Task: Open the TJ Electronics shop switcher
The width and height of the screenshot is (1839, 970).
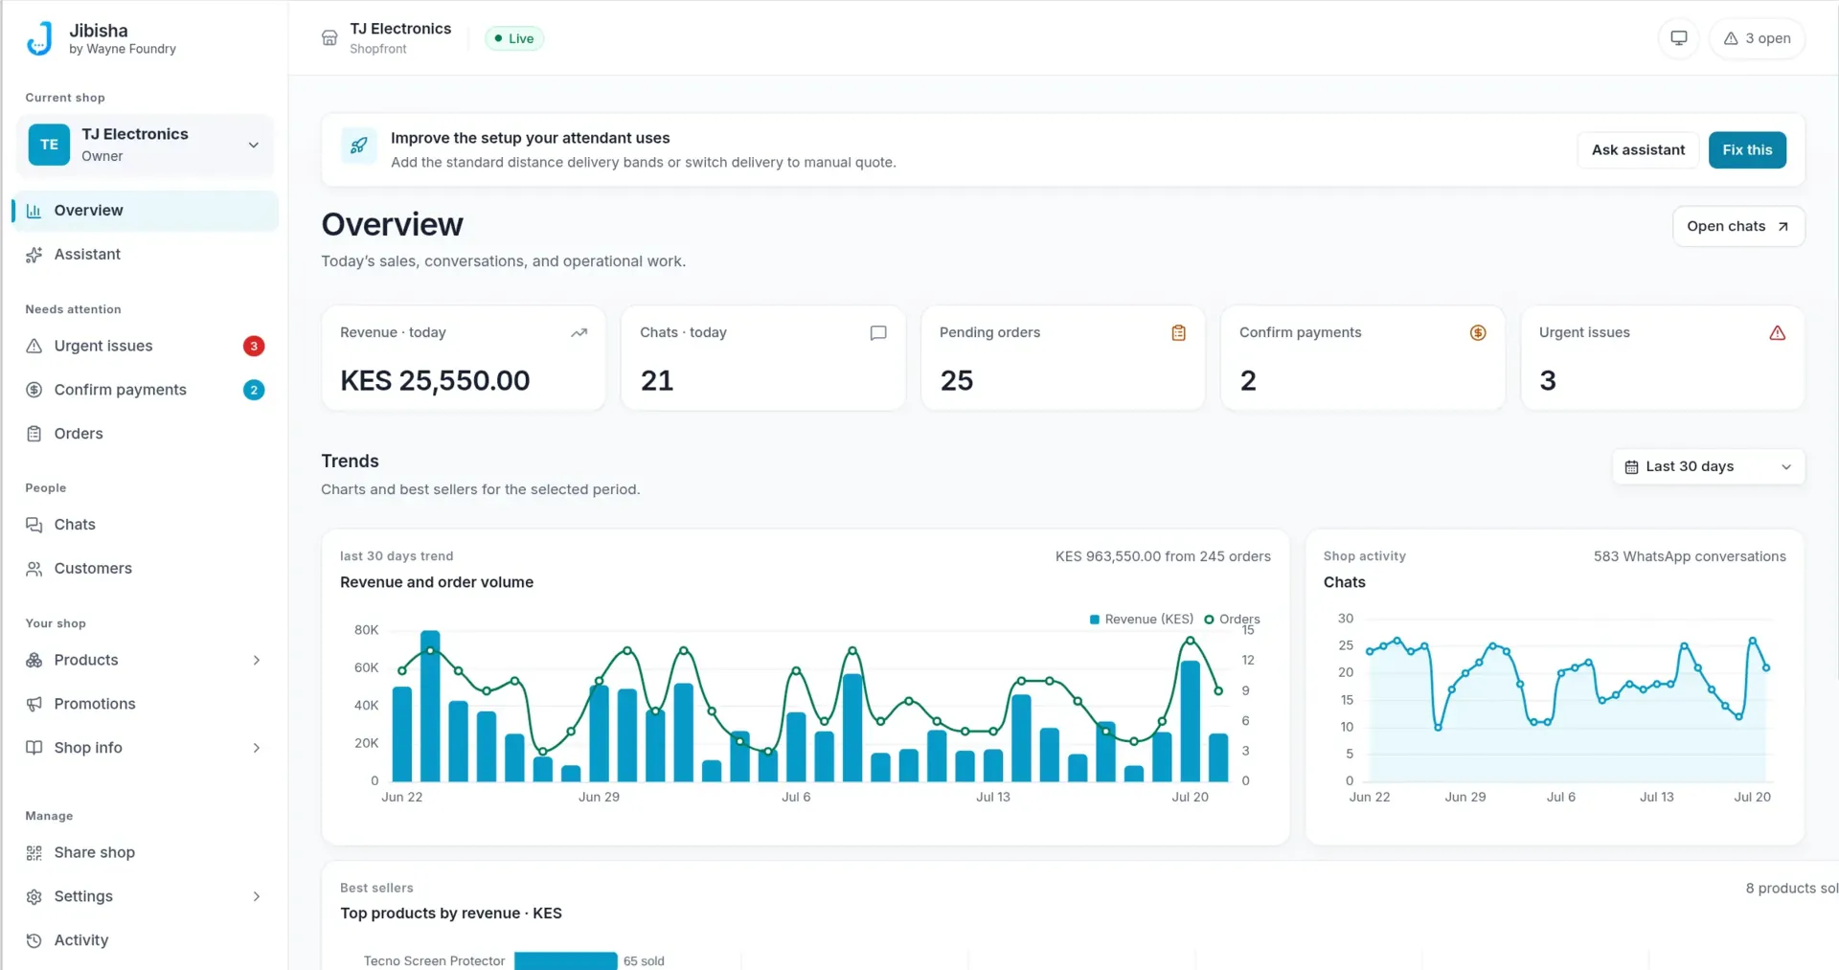Action: 145,145
